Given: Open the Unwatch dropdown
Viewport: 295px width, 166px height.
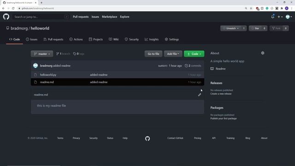Looking at the screenshot, I should pyautogui.click(x=230, y=28).
